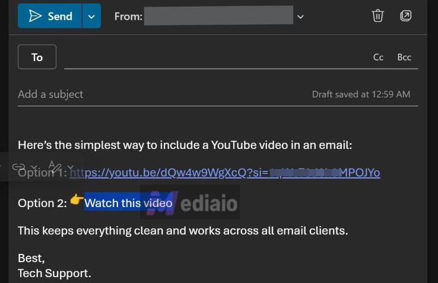Pop out the message in new window
The height and width of the screenshot is (283, 438).
tap(405, 15)
